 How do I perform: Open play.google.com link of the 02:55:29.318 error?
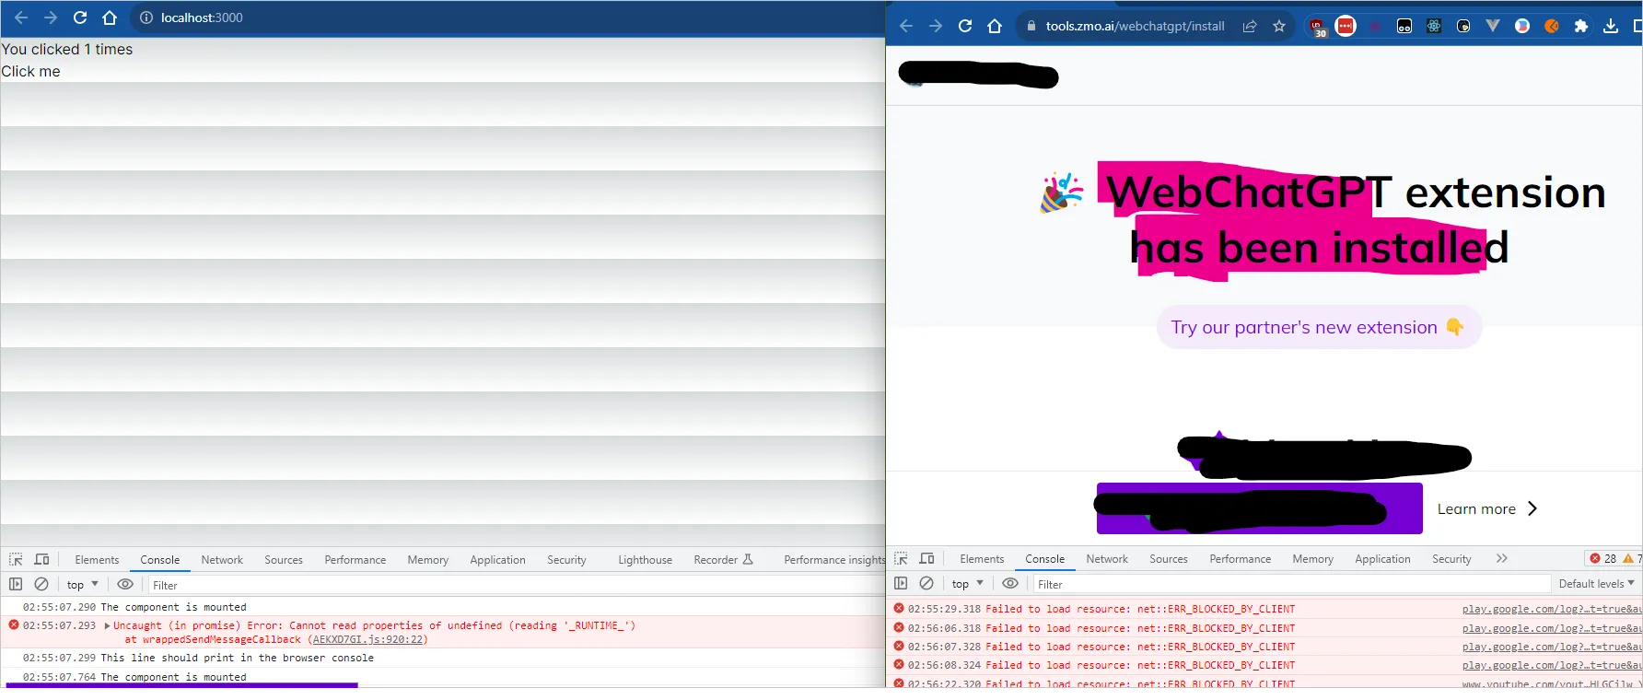(x=1551, y=609)
